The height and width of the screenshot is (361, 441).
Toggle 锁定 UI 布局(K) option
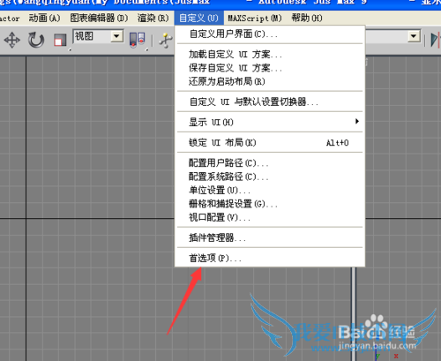pyautogui.click(x=270, y=142)
